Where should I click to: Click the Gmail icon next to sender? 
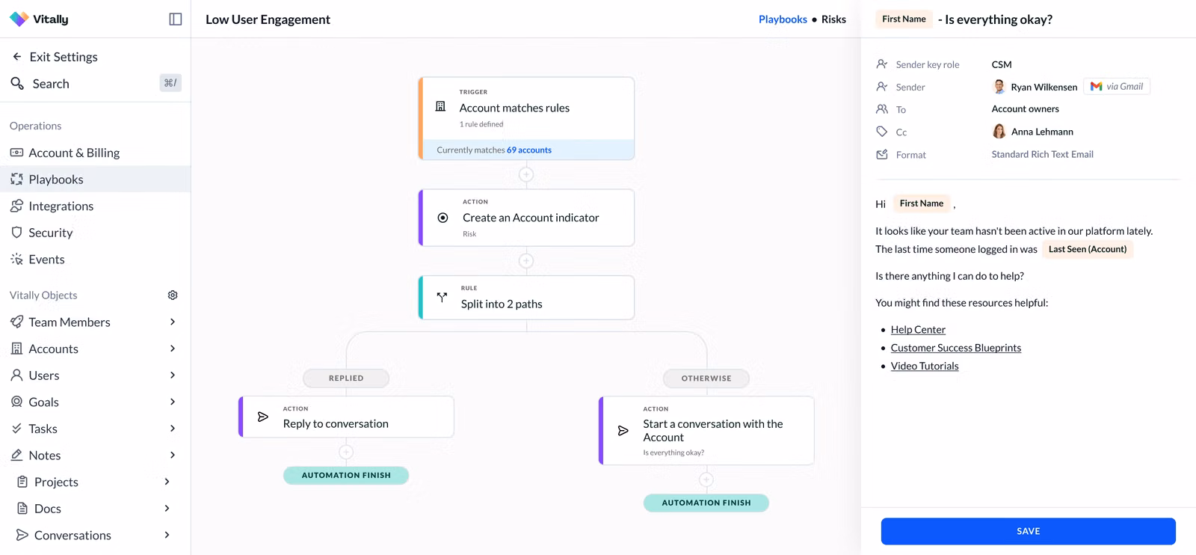coord(1096,87)
